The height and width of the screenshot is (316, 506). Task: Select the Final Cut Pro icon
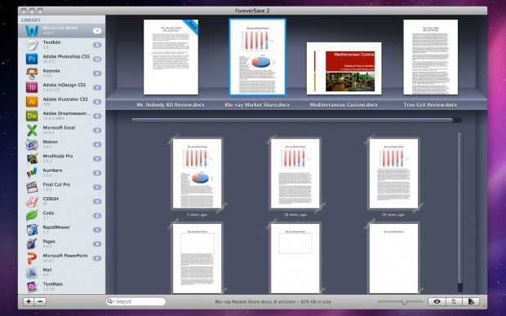click(32, 187)
